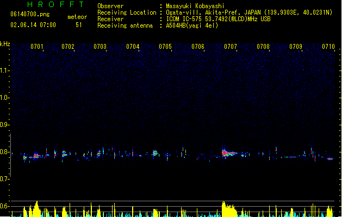Click the 0702 time marker

click(68, 47)
